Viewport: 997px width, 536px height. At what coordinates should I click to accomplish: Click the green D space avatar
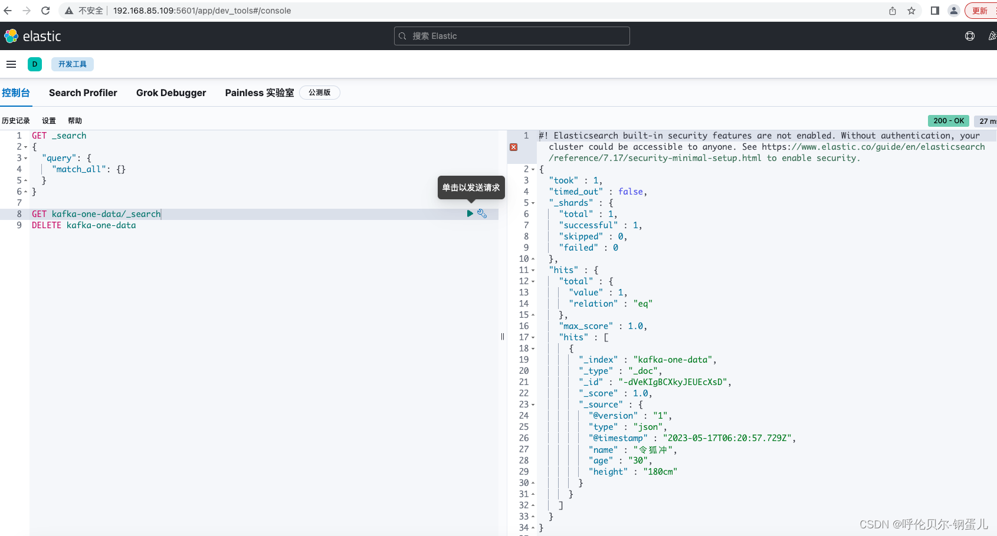[x=35, y=64]
